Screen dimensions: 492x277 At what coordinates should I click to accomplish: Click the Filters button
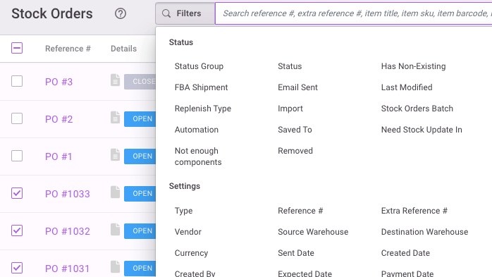(185, 13)
